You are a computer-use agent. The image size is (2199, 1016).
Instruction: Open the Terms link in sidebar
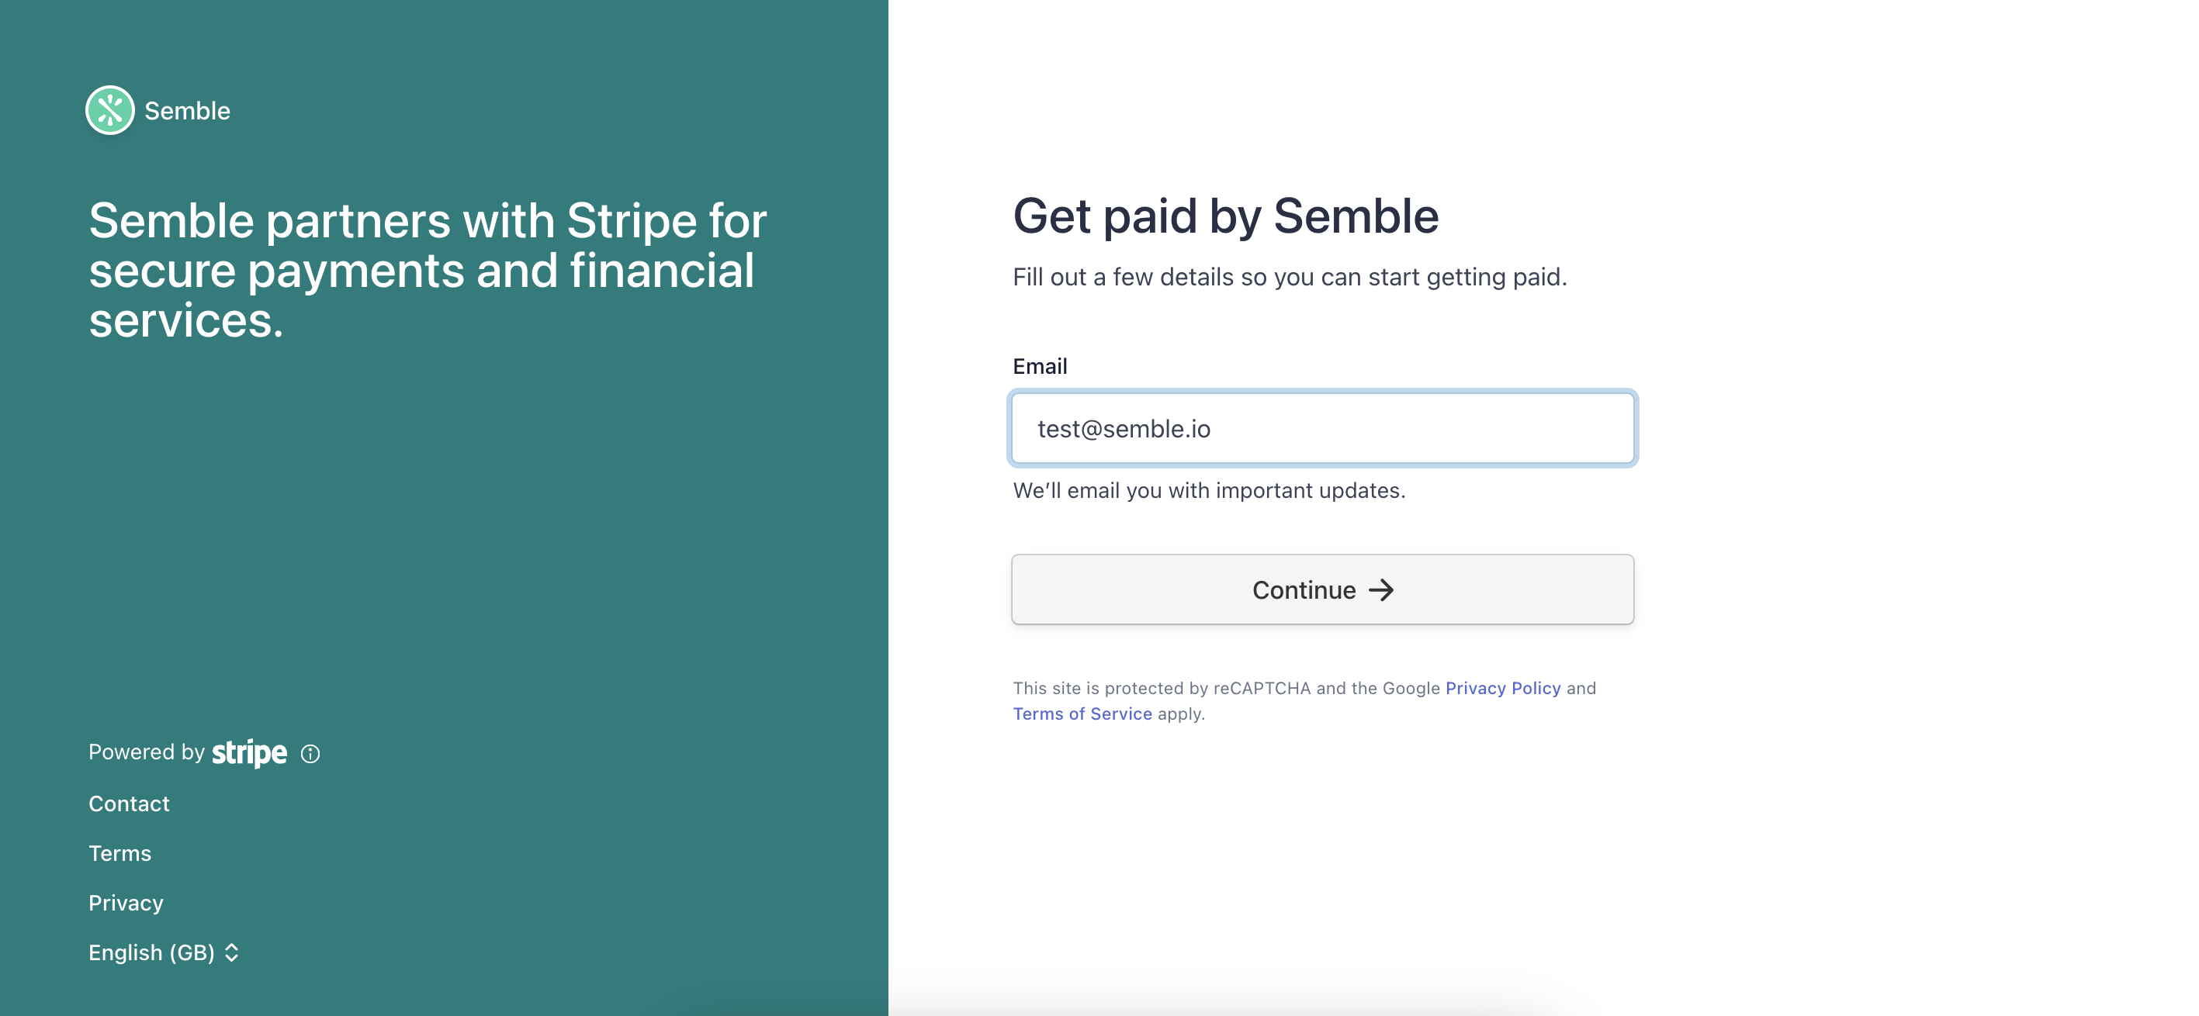[x=119, y=853]
